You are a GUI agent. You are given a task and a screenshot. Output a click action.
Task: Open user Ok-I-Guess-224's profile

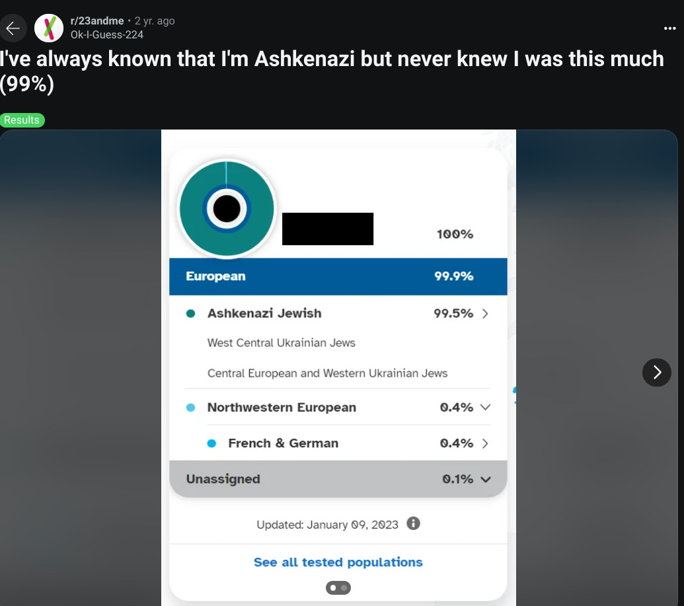(x=107, y=34)
